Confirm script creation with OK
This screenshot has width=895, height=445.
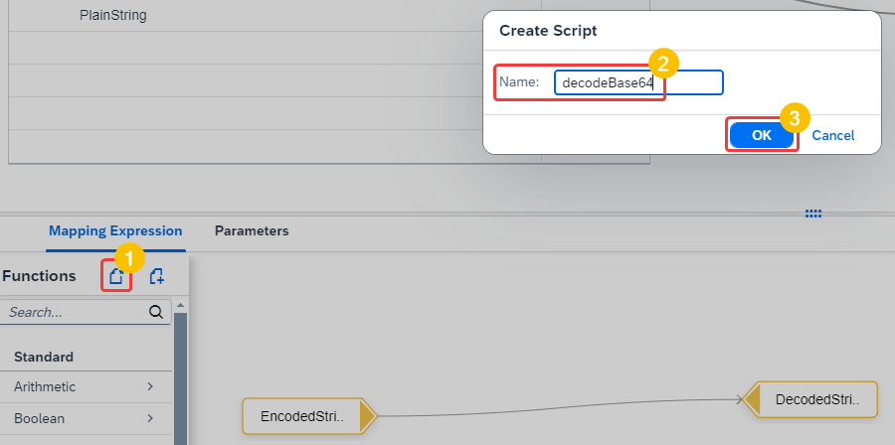pyautogui.click(x=762, y=135)
